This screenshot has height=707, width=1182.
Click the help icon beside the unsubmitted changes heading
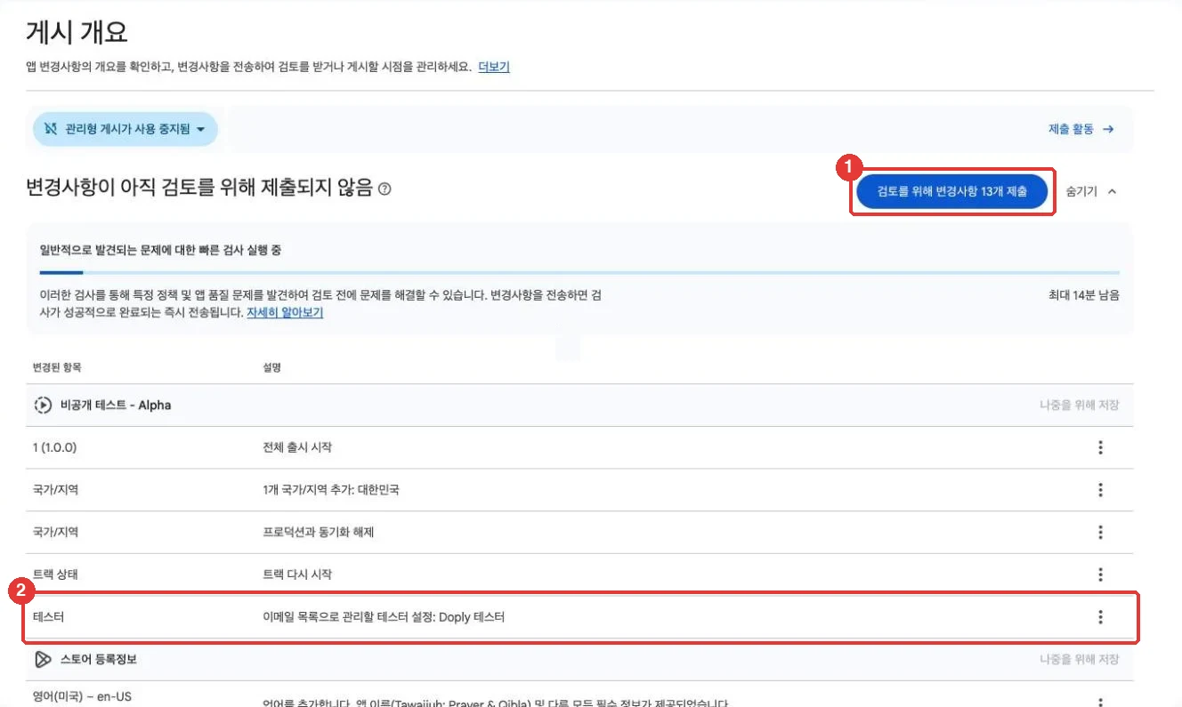(x=385, y=189)
